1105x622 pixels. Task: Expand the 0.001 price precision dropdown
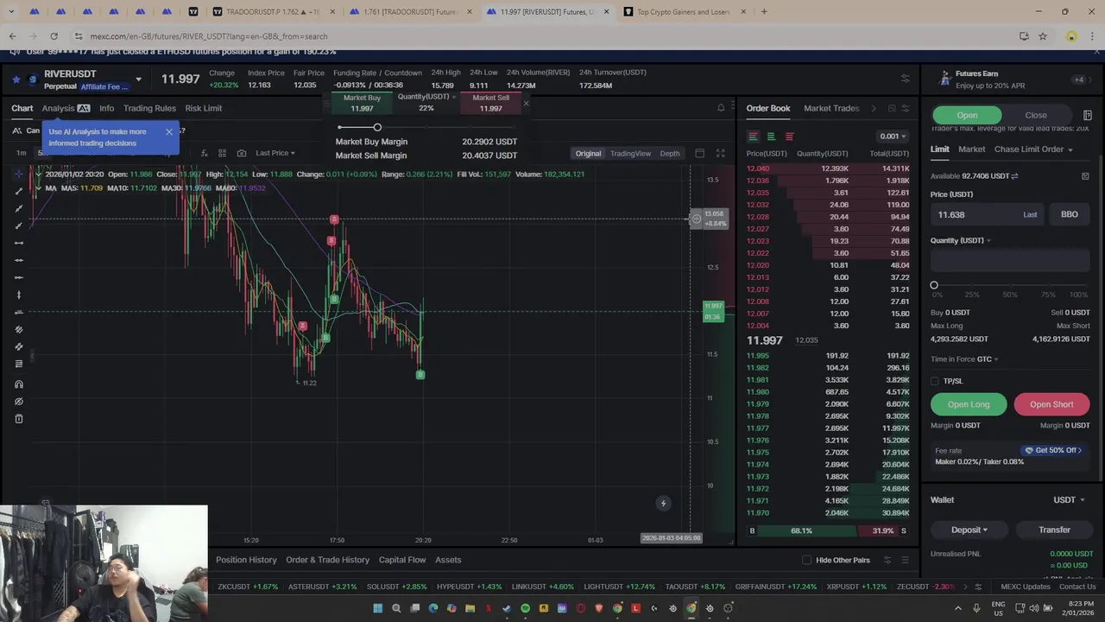coord(892,136)
